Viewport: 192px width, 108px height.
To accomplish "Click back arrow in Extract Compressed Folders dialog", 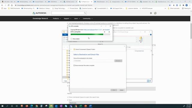I will pos(71,49).
